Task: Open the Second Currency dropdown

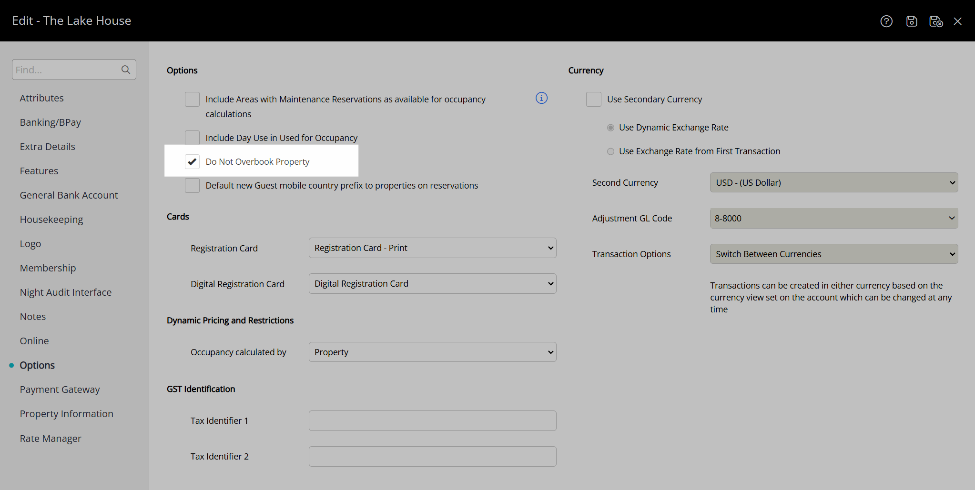Action: click(x=833, y=182)
